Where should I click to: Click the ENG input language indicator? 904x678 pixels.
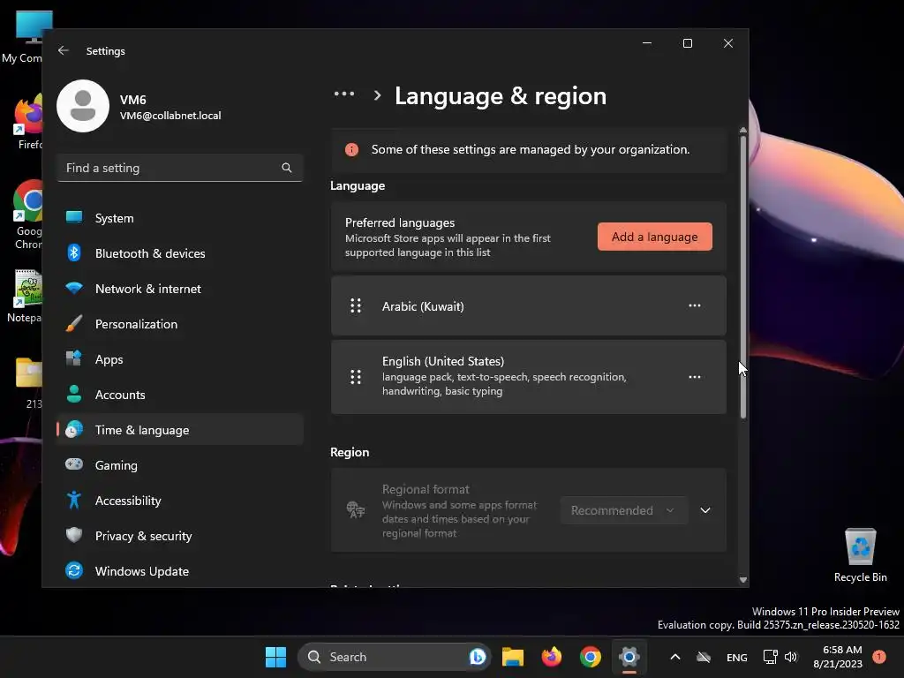737,658
